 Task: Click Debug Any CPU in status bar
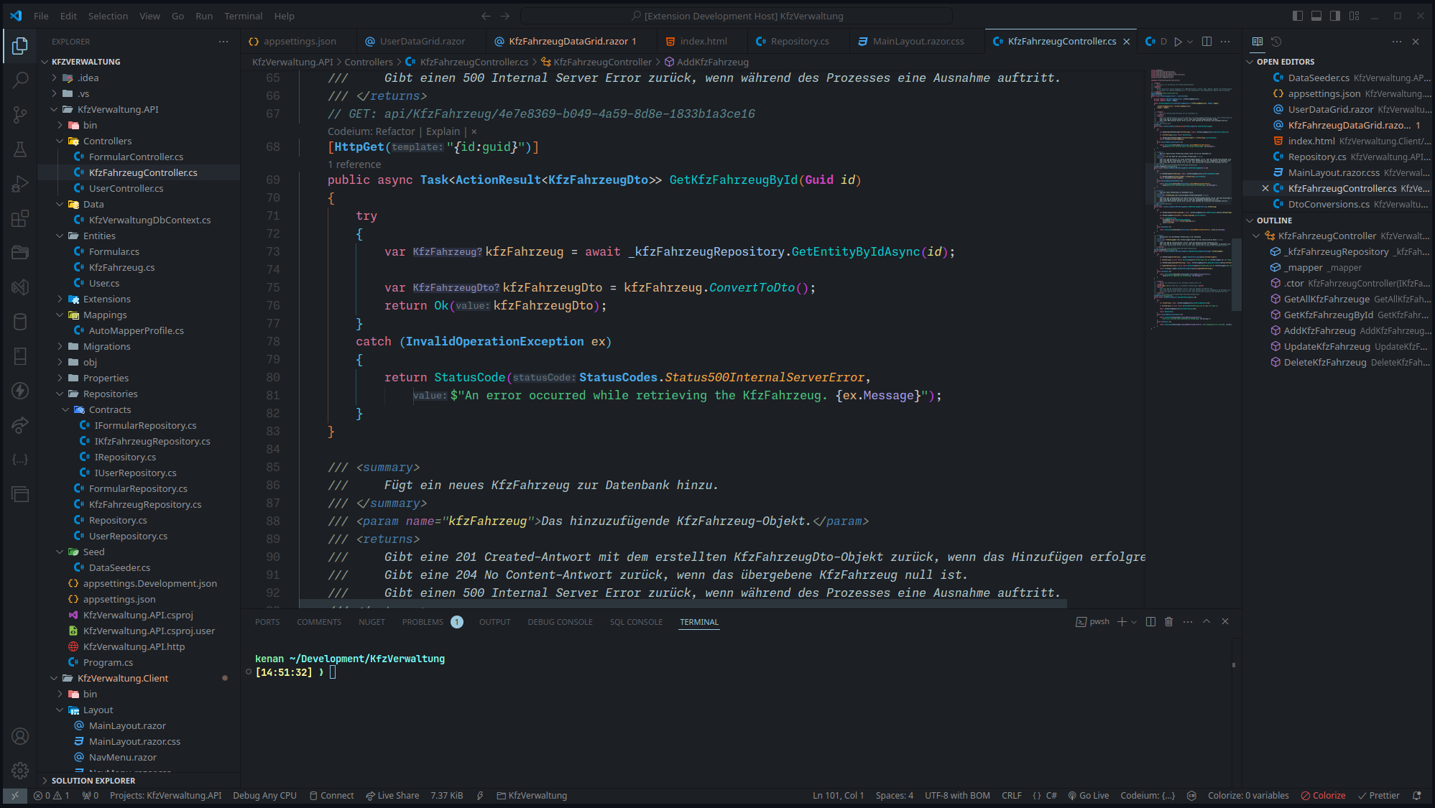(x=264, y=796)
